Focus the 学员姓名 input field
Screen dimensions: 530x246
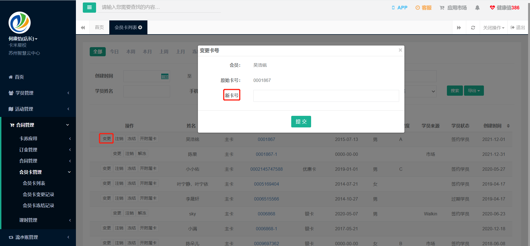click(x=147, y=91)
